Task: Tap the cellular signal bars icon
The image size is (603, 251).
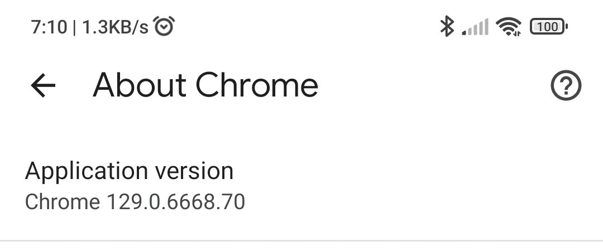Action: 475,27
